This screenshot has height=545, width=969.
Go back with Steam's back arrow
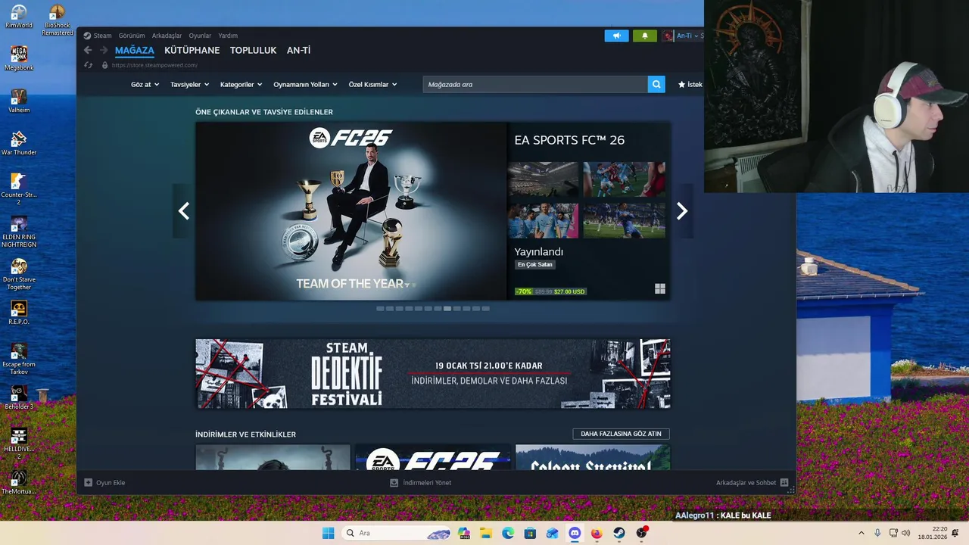[x=88, y=51]
